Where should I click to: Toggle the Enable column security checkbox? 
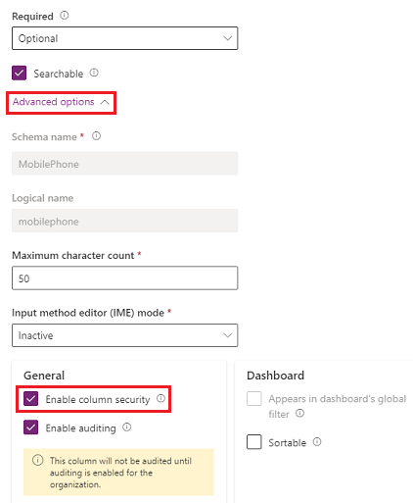(31, 399)
